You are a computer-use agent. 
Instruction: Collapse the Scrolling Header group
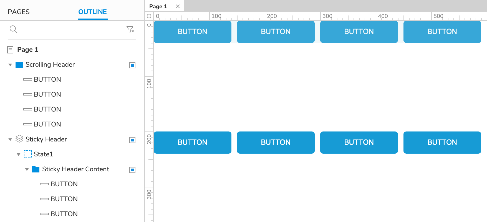pos(10,65)
